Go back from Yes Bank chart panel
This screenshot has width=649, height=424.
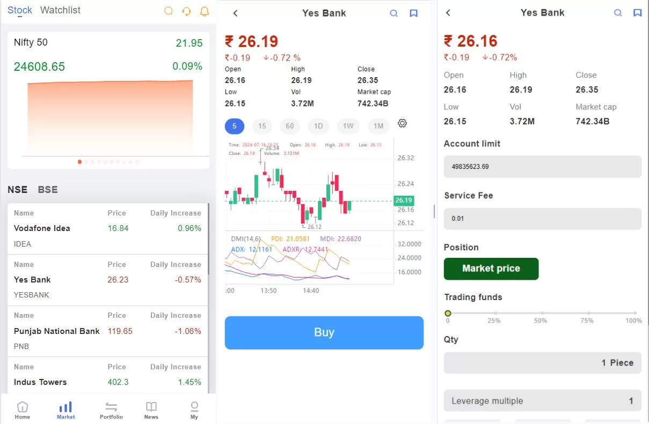(235, 13)
